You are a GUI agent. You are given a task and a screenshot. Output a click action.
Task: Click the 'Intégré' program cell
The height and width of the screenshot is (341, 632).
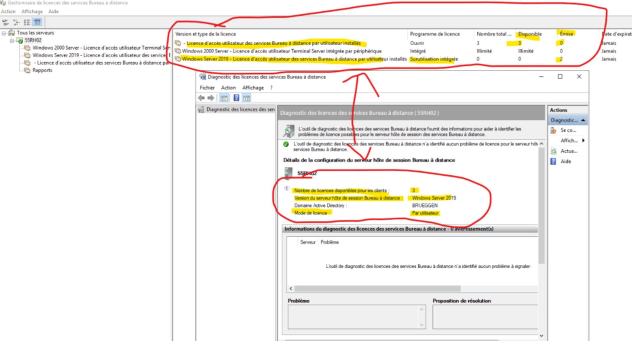tap(418, 51)
